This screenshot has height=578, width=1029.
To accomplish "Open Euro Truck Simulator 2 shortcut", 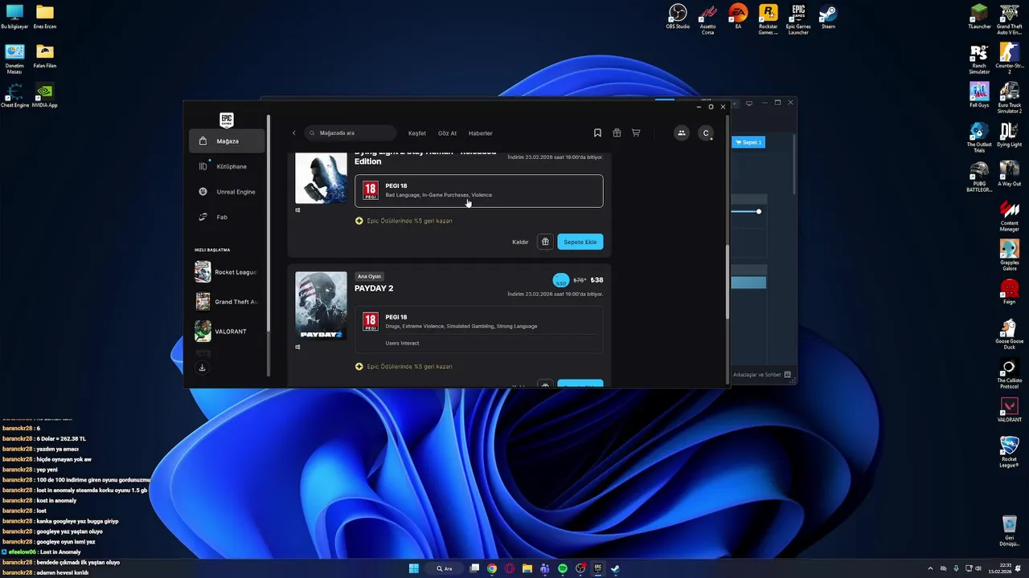I will (x=1010, y=97).
